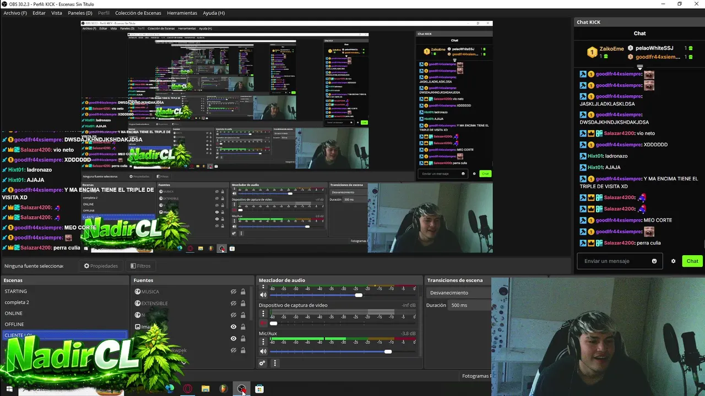Open Opera browser from the taskbar

point(188,389)
